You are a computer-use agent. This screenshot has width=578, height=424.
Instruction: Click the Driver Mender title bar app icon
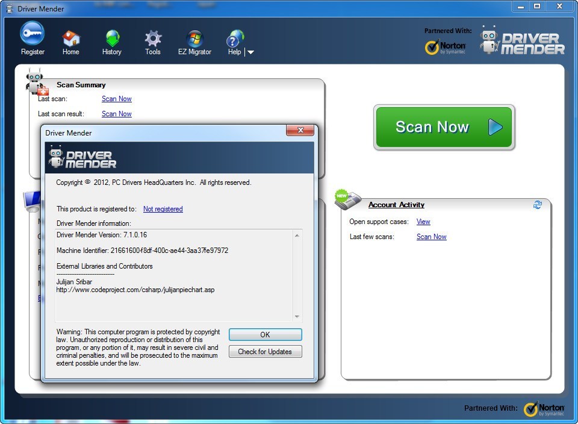pyautogui.click(x=10, y=8)
